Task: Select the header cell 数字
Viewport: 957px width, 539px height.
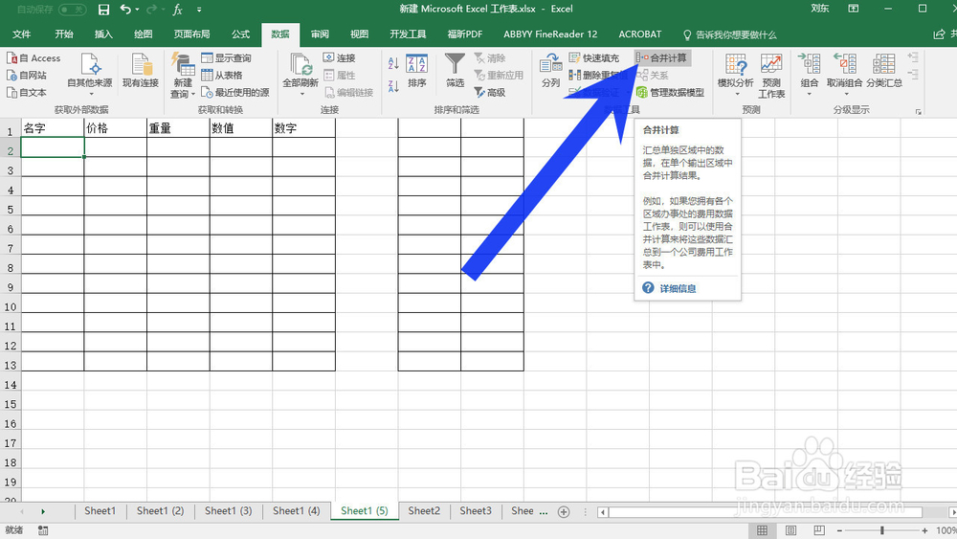Action: (x=304, y=128)
